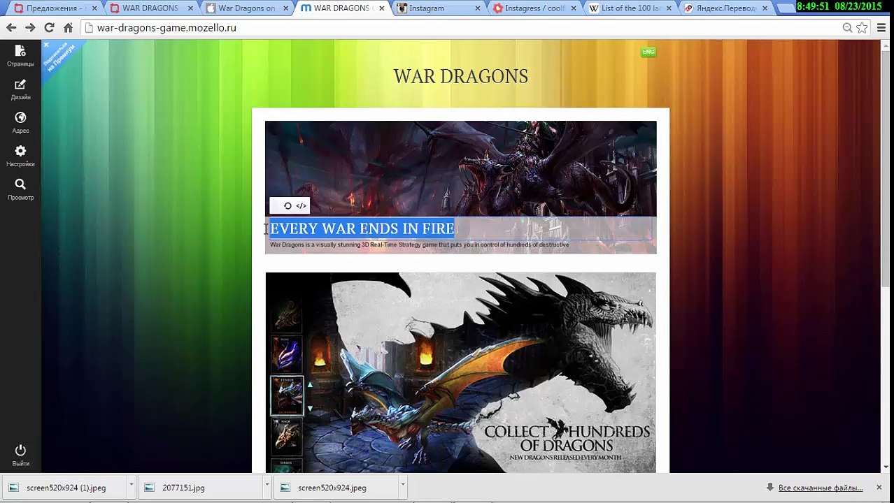Close the Яндекс.Переводчик tab
894x503 pixels.
(x=765, y=8)
